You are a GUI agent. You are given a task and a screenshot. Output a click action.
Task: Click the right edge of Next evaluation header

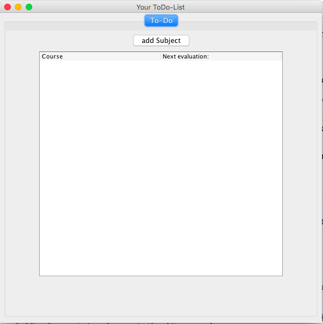pos(281,56)
